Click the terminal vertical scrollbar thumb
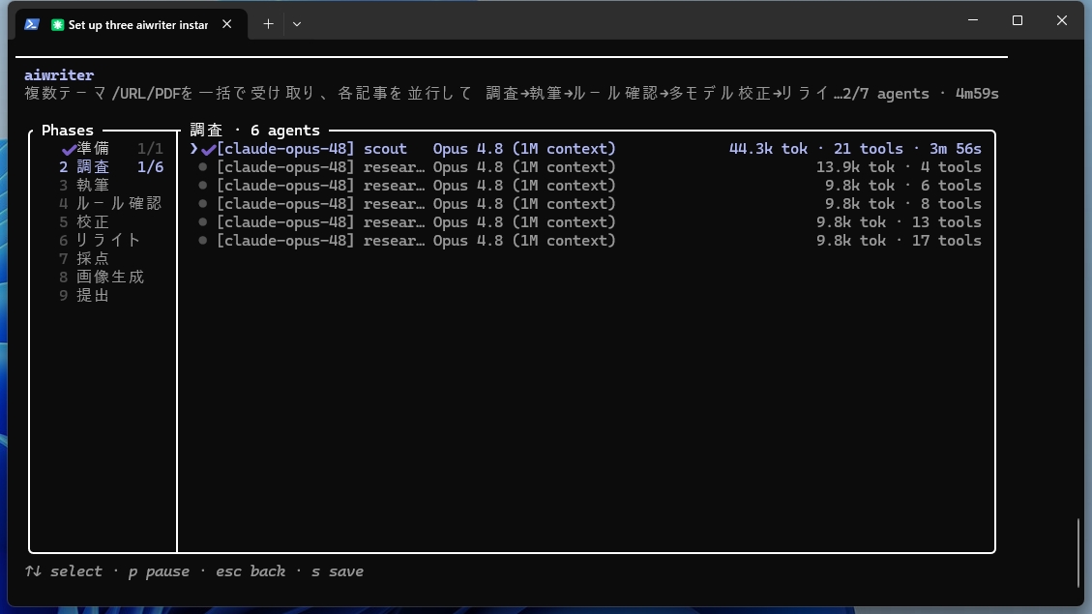The width and height of the screenshot is (1092, 614). (x=1077, y=553)
